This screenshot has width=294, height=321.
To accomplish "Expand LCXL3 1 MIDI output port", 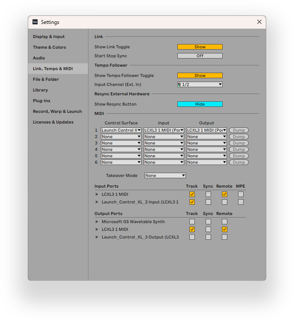I will [97, 230].
